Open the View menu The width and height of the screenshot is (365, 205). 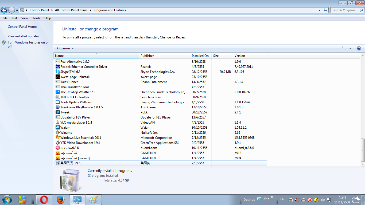click(x=25, y=18)
